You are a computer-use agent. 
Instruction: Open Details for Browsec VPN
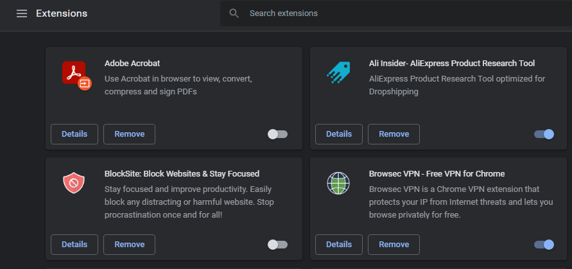pyautogui.click(x=339, y=245)
